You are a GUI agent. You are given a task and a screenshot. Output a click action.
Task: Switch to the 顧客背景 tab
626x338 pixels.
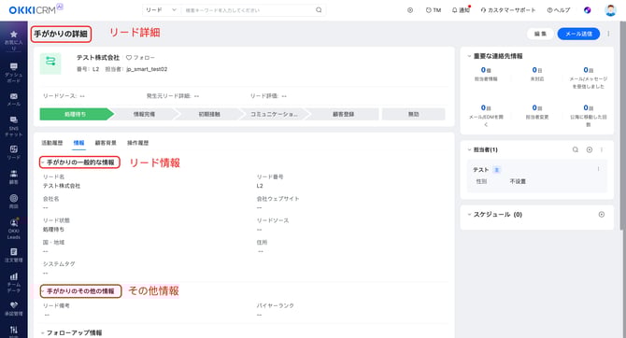106,143
